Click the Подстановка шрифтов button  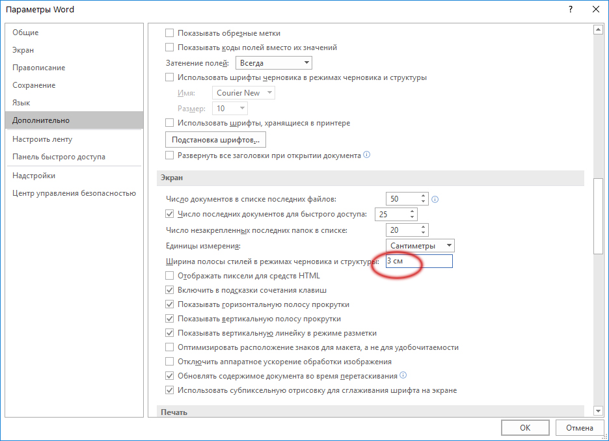[x=215, y=140]
